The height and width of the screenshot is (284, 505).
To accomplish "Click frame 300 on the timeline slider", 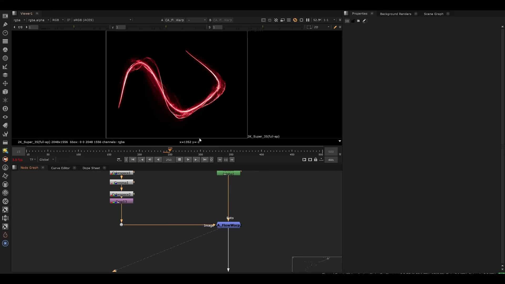I will pyautogui.click(x=201, y=151).
